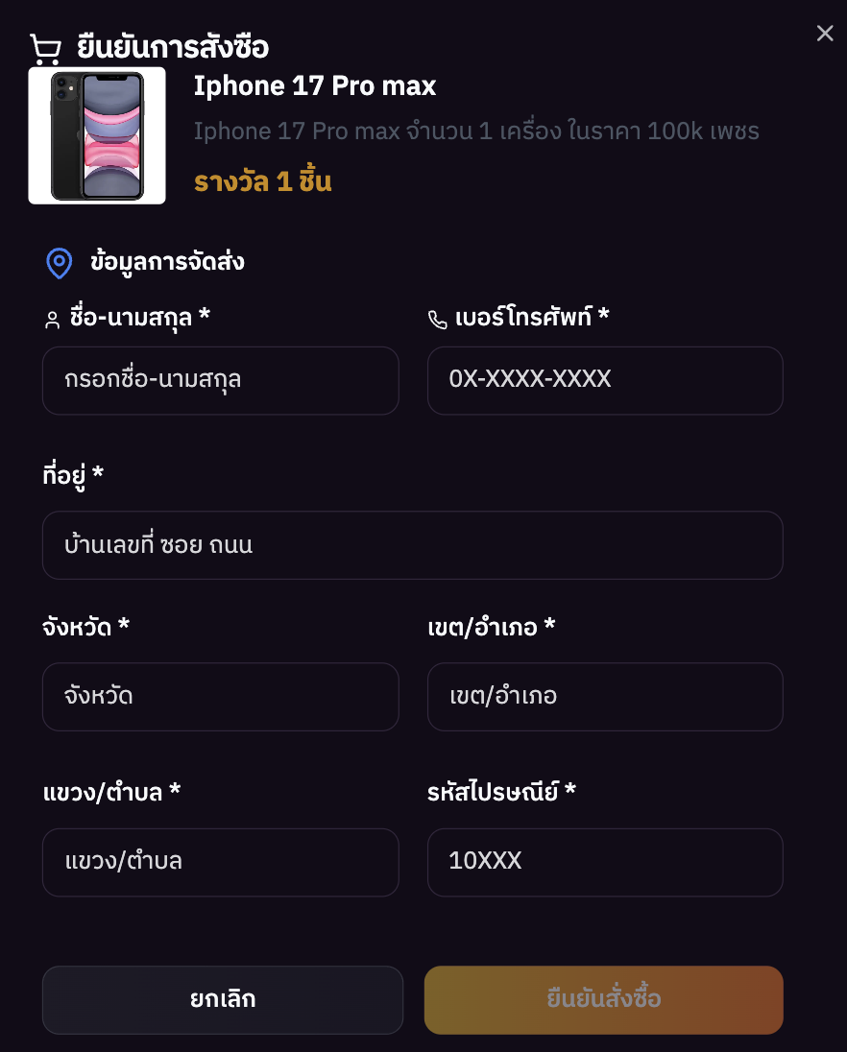Click the person icon beside ชื่อ-นามสกุล

pos(53,320)
